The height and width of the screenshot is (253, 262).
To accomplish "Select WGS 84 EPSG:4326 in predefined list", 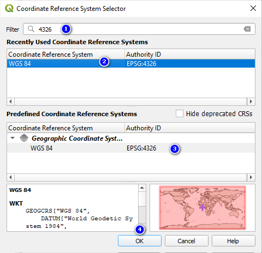I will pyautogui.click(x=131, y=148).
